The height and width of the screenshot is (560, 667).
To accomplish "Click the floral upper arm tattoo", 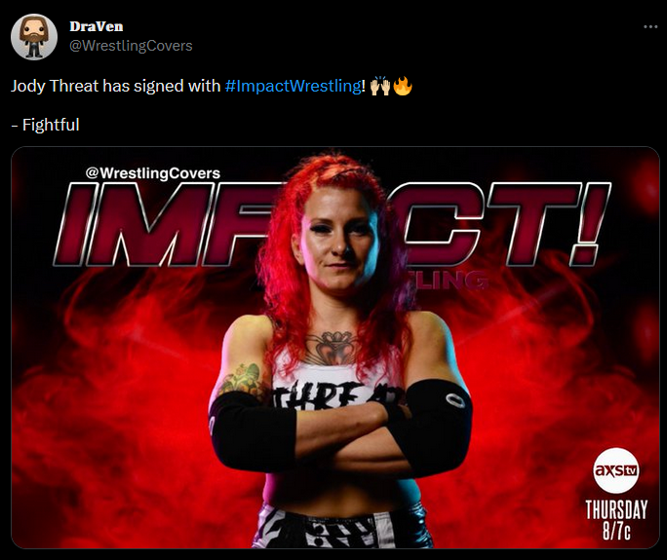I will coord(240,380).
